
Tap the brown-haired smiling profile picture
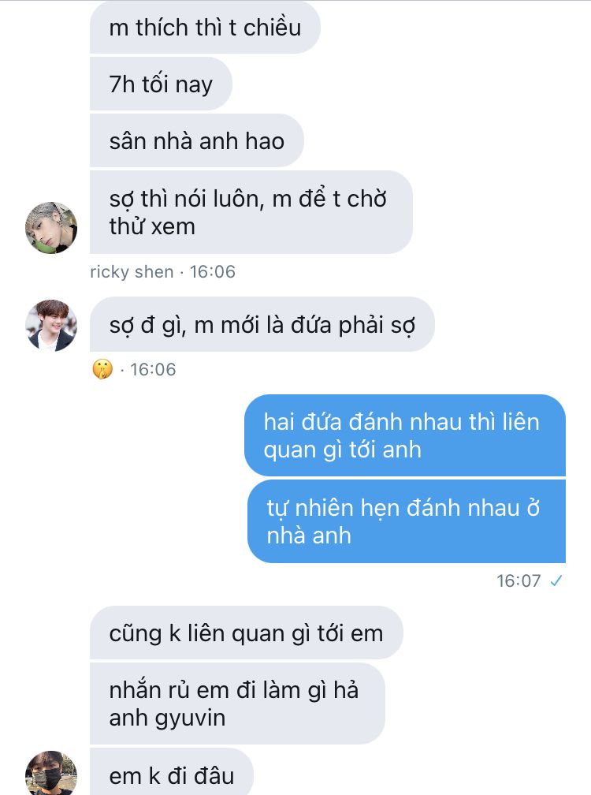(x=51, y=326)
